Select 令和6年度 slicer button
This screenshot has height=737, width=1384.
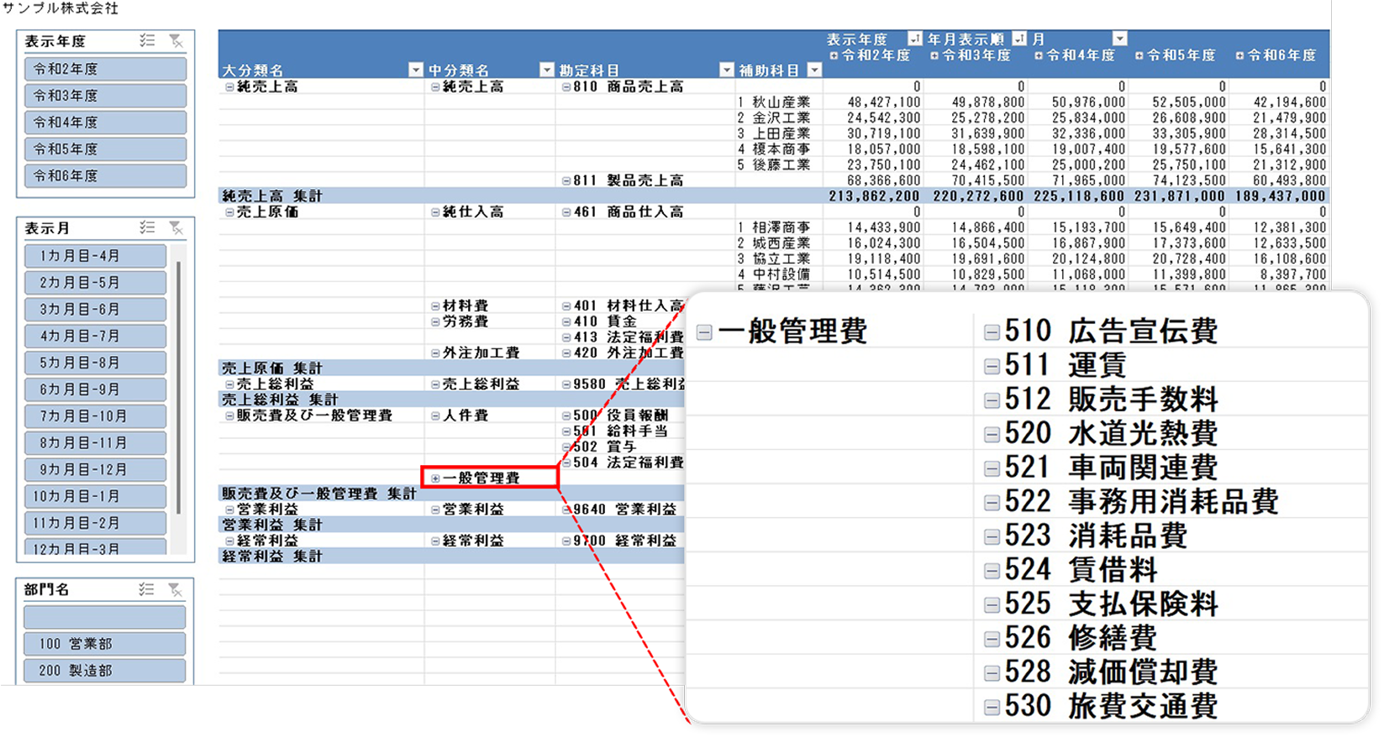[x=105, y=175]
